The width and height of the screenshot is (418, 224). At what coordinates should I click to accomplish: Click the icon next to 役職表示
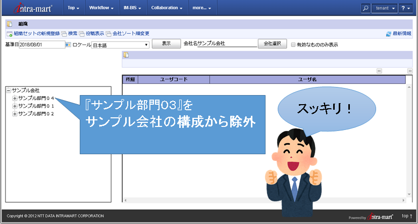click(82, 34)
